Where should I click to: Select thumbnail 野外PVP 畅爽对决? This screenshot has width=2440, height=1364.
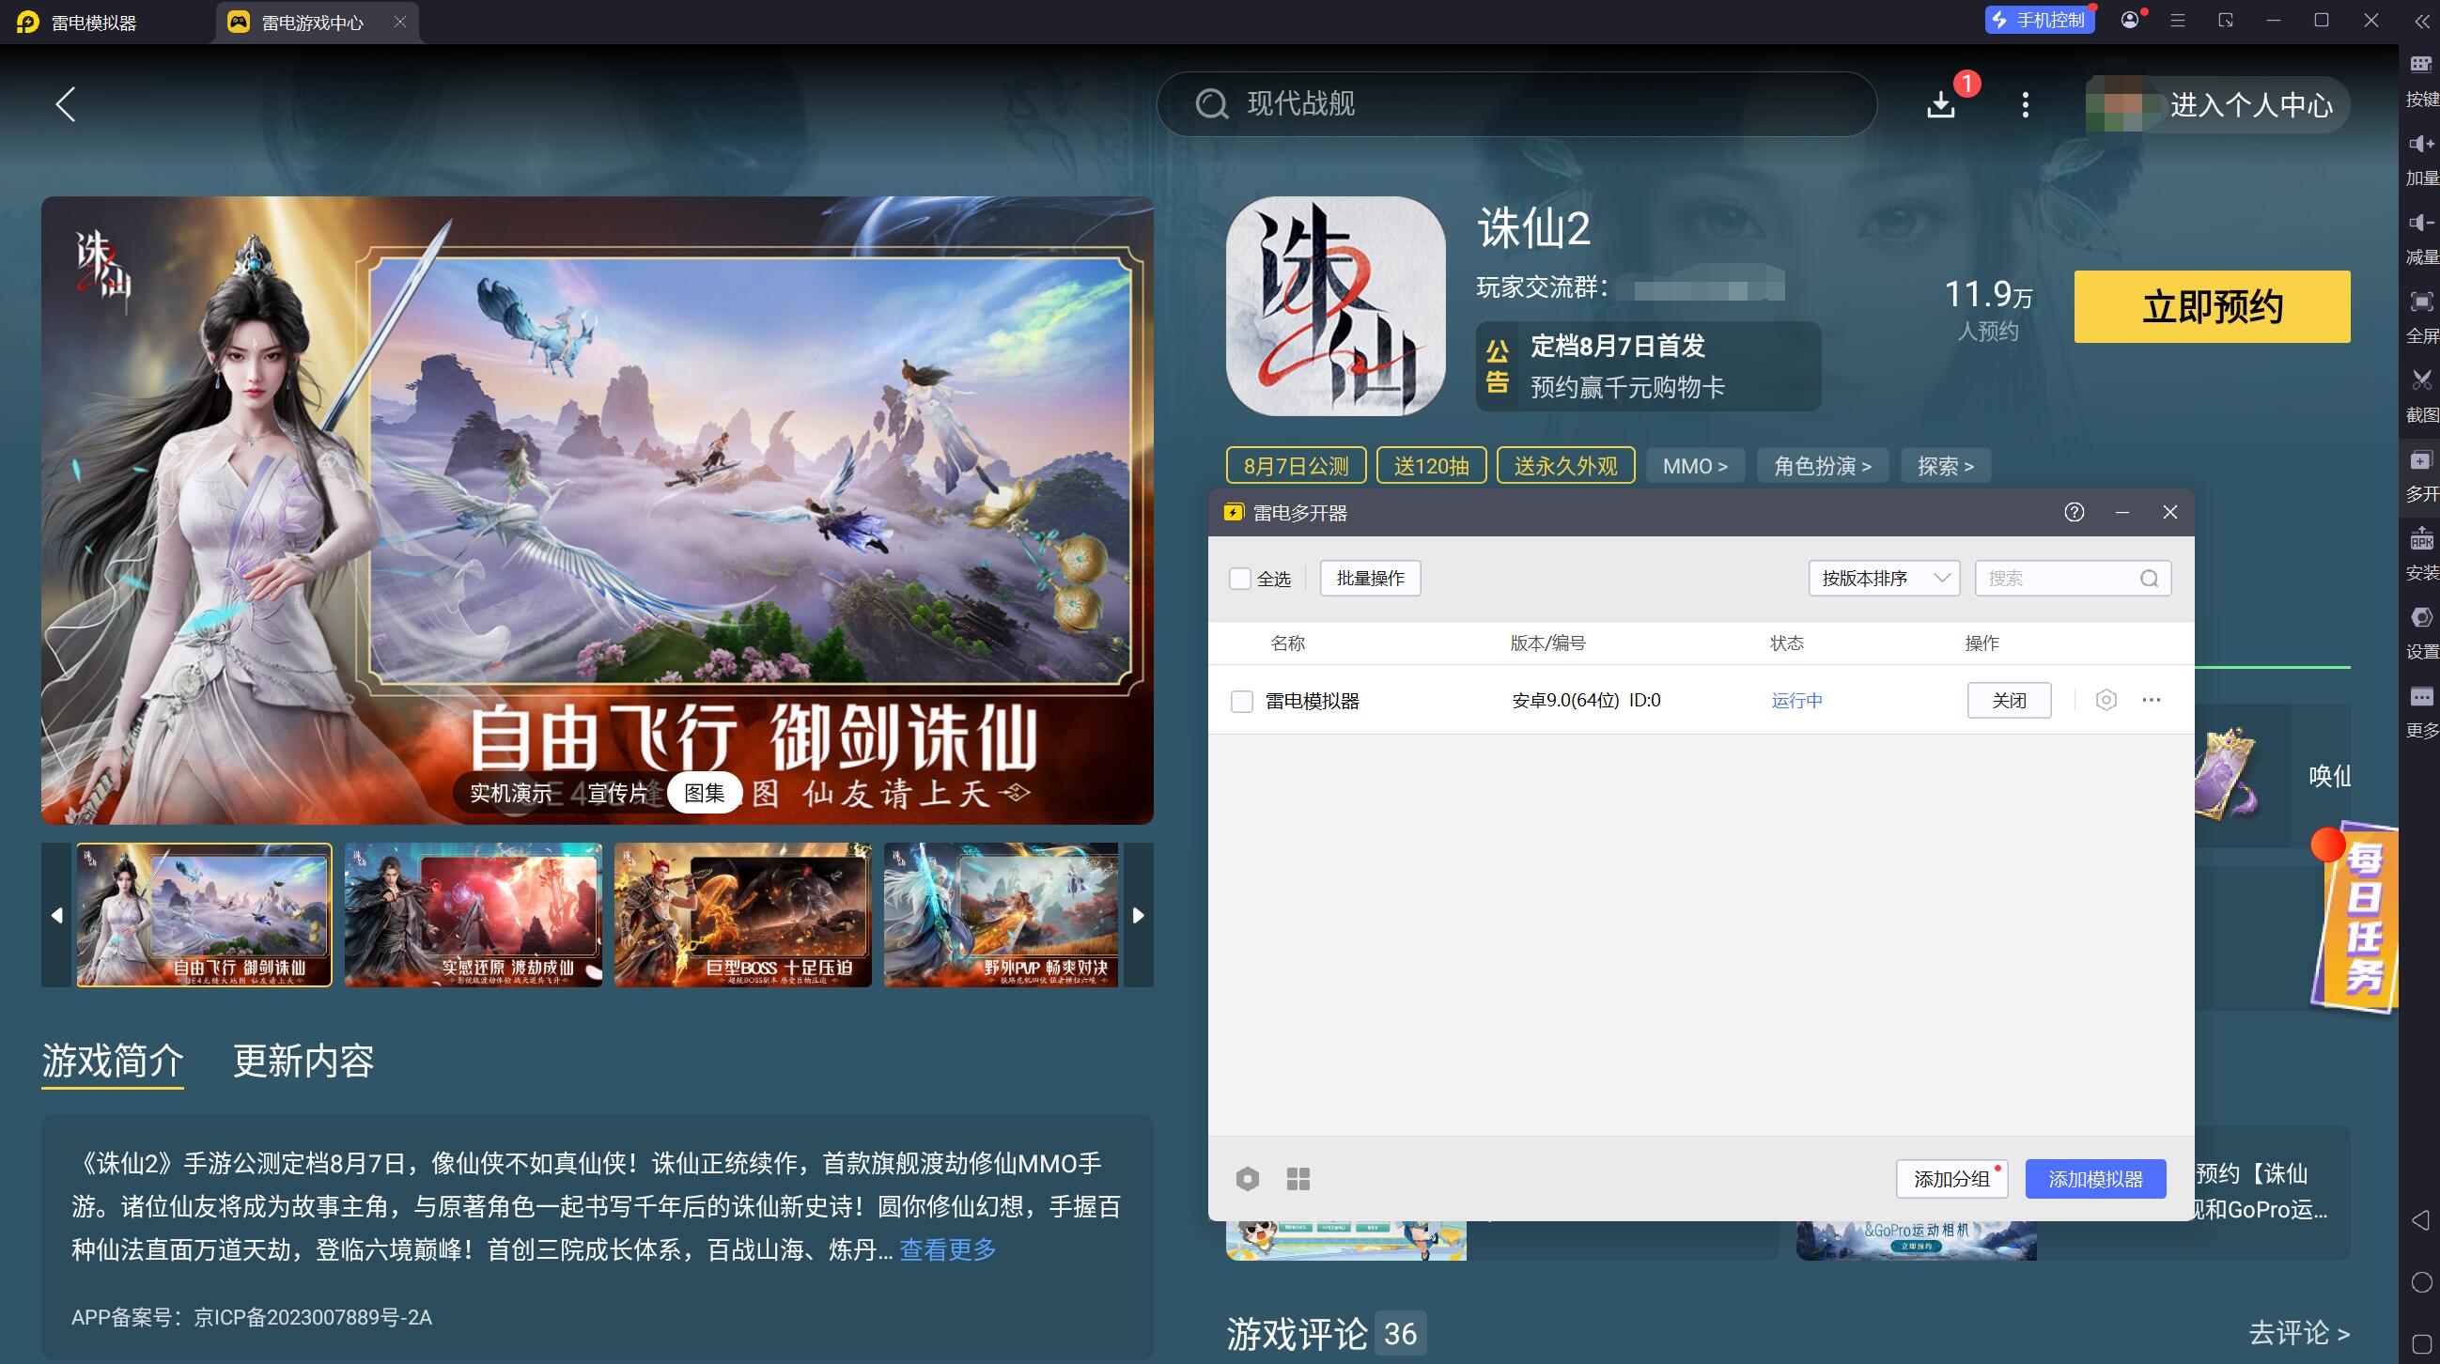(x=1002, y=915)
